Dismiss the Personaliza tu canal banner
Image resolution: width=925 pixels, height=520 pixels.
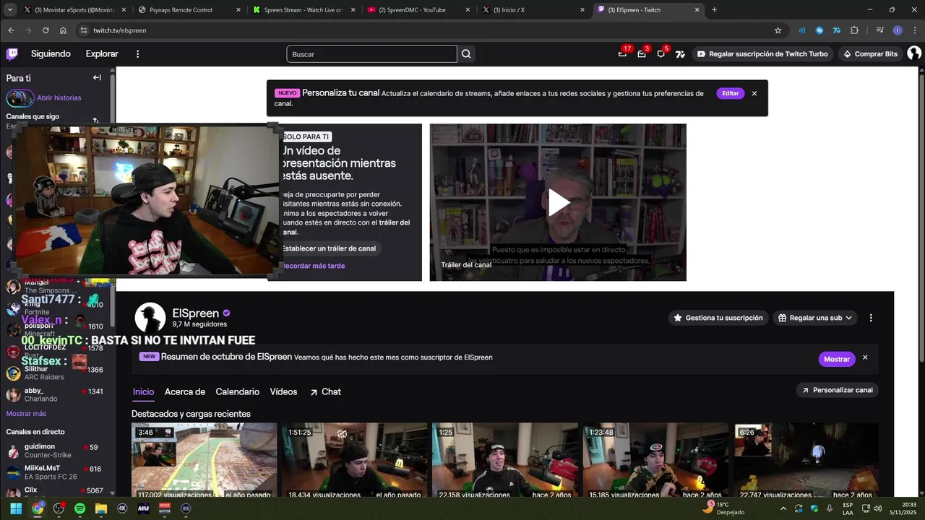coord(754,93)
